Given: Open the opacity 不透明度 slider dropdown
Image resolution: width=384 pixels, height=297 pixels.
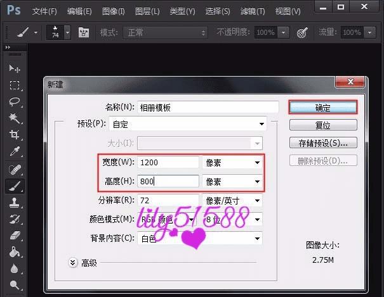Looking at the screenshot, I should pyautogui.click(x=283, y=32).
